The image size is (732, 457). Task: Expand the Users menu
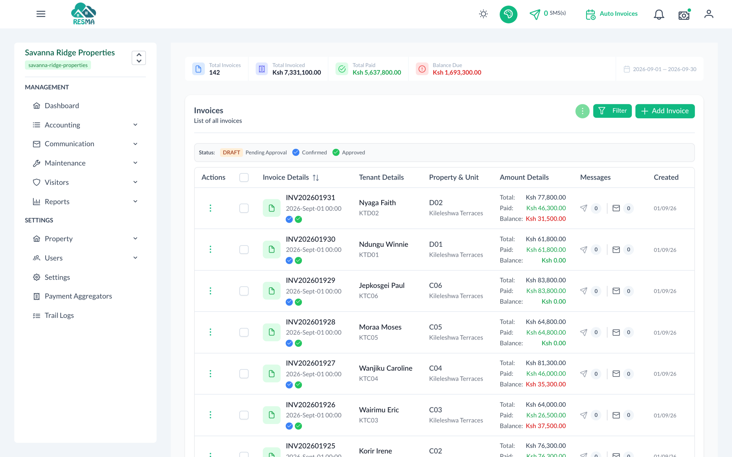[85, 258]
